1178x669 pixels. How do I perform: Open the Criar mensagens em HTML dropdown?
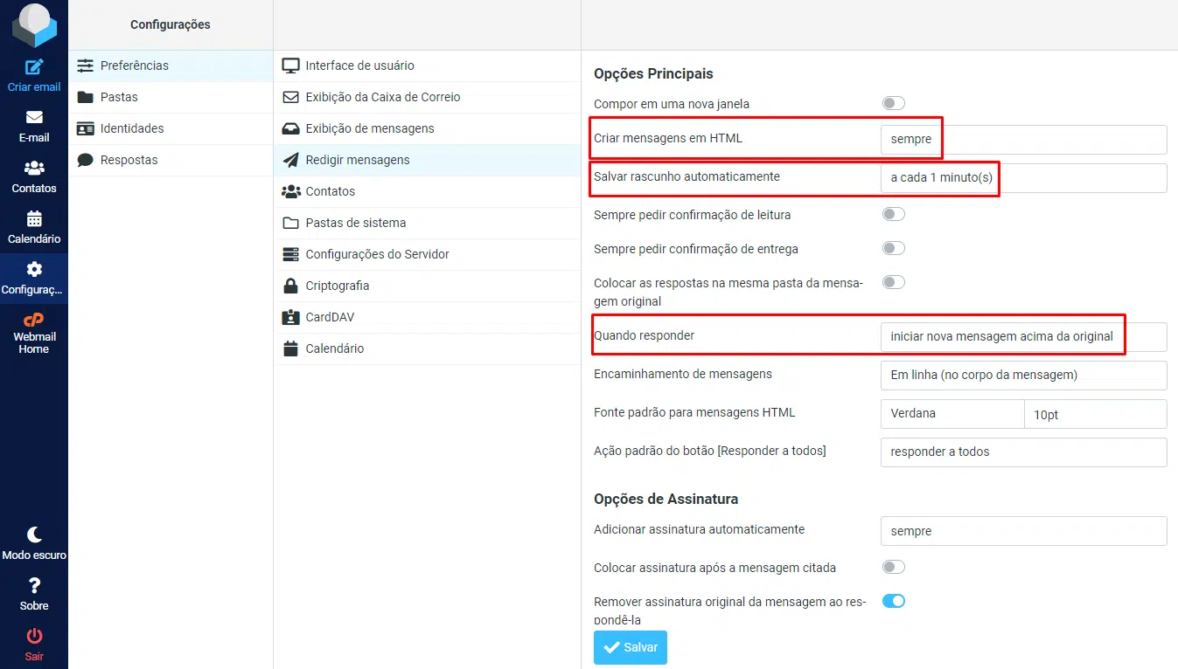(1023, 140)
